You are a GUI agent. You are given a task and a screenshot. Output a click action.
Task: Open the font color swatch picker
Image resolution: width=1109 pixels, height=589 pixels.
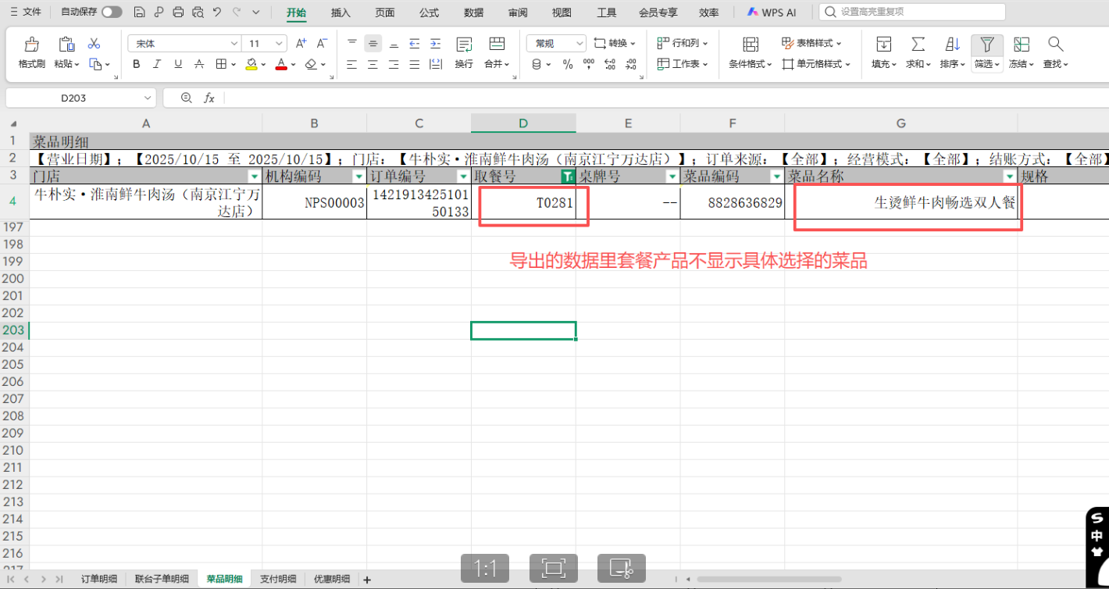coord(280,64)
